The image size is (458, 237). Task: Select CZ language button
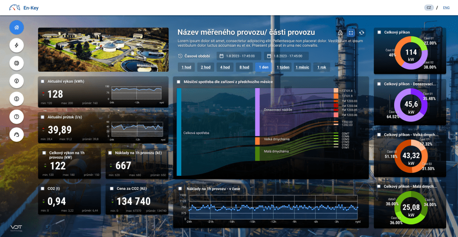pos(429,8)
